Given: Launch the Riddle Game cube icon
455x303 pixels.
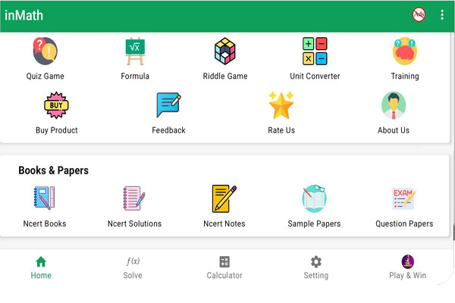Looking at the screenshot, I should [x=225, y=52].
